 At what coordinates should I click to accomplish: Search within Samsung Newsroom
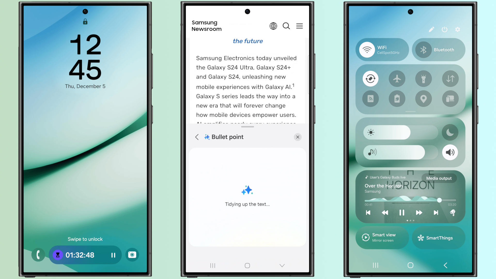click(x=286, y=26)
